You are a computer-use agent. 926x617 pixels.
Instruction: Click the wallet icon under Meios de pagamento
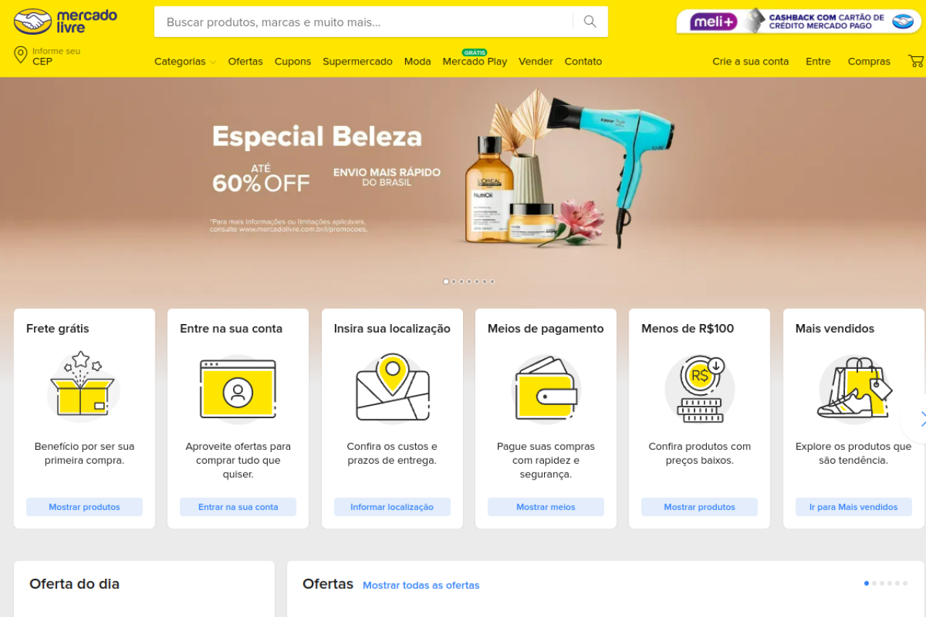tap(546, 388)
